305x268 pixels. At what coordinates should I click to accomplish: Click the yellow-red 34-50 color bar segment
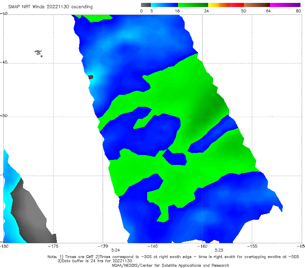(226, 5)
